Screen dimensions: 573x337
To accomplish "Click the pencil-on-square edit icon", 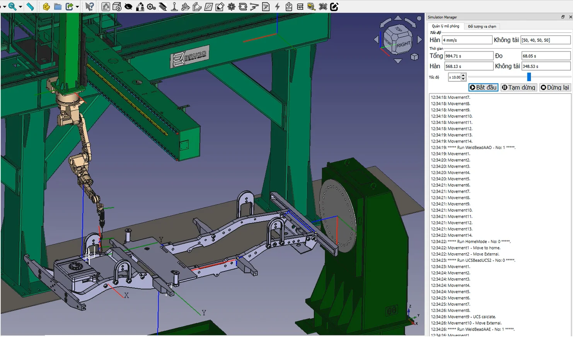I will pos(220,7).
